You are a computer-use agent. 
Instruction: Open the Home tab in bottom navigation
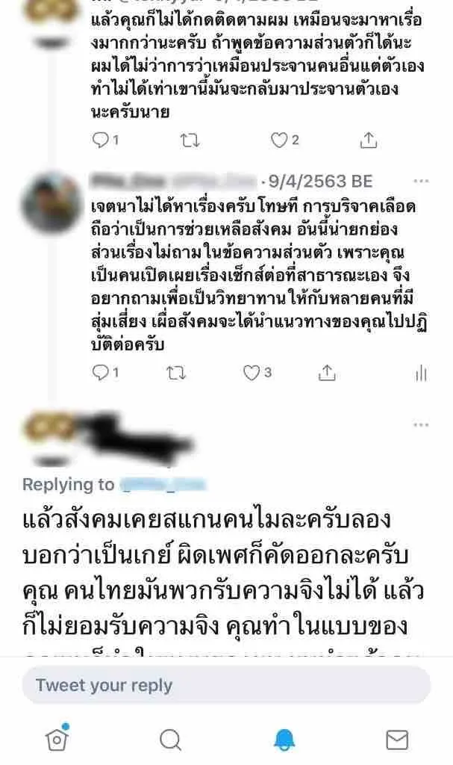click(57, 737)
